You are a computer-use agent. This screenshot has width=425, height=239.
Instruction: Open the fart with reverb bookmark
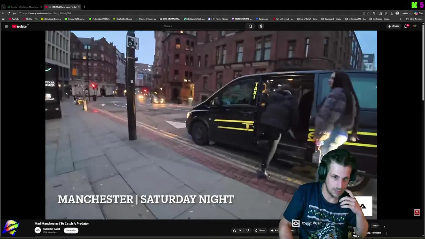tap(283, 19)
